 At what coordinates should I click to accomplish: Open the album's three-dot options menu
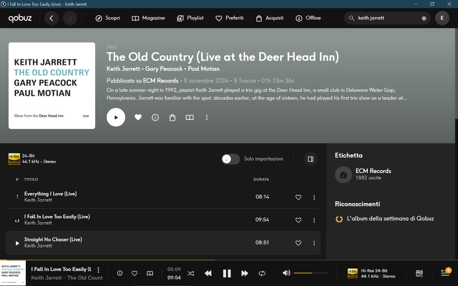point(207,118)
